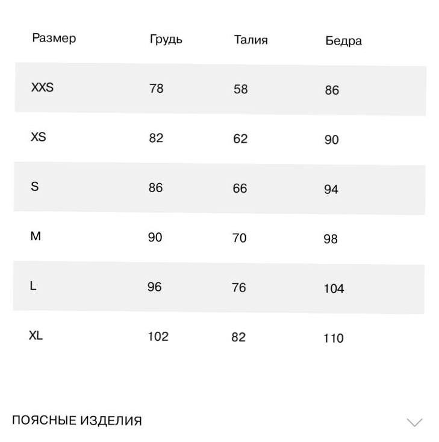Choose the XS size row label
439x442 pixels.
pyautogui.click(x=39, y=137)
